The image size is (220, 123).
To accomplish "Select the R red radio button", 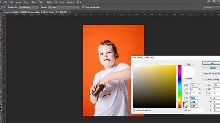I will coord(185,98).
